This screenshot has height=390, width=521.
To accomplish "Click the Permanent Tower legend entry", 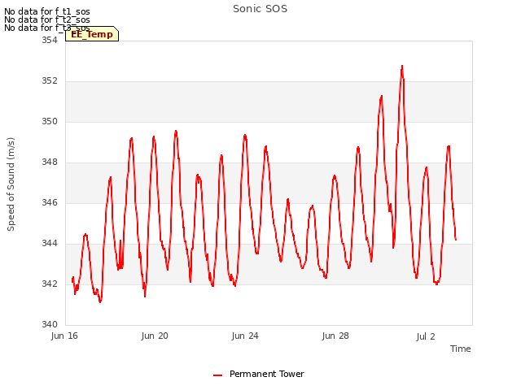I will (259, 374).
